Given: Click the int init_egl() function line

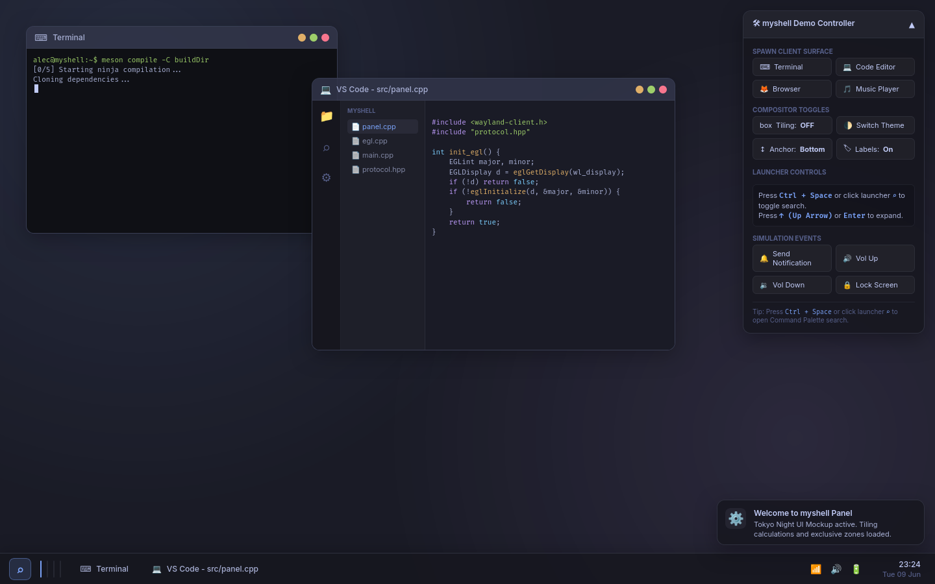Looking at the screenshot, I should [466, 152].
